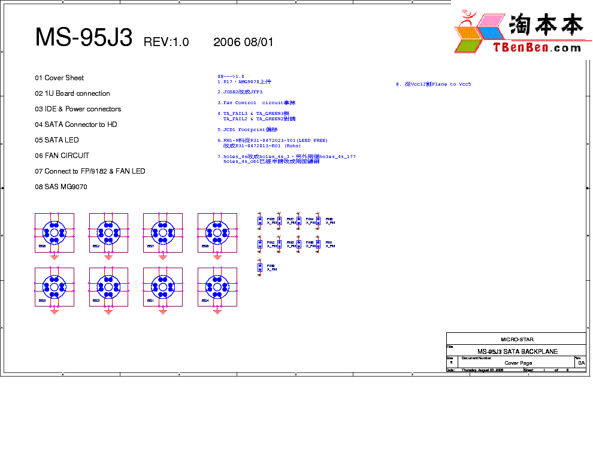Image resolution: width=593 pixels, height=458 pixels.
Task: Select the BS8 connector symbol top row
Action: pyautogui.click(x=217, y=233)
